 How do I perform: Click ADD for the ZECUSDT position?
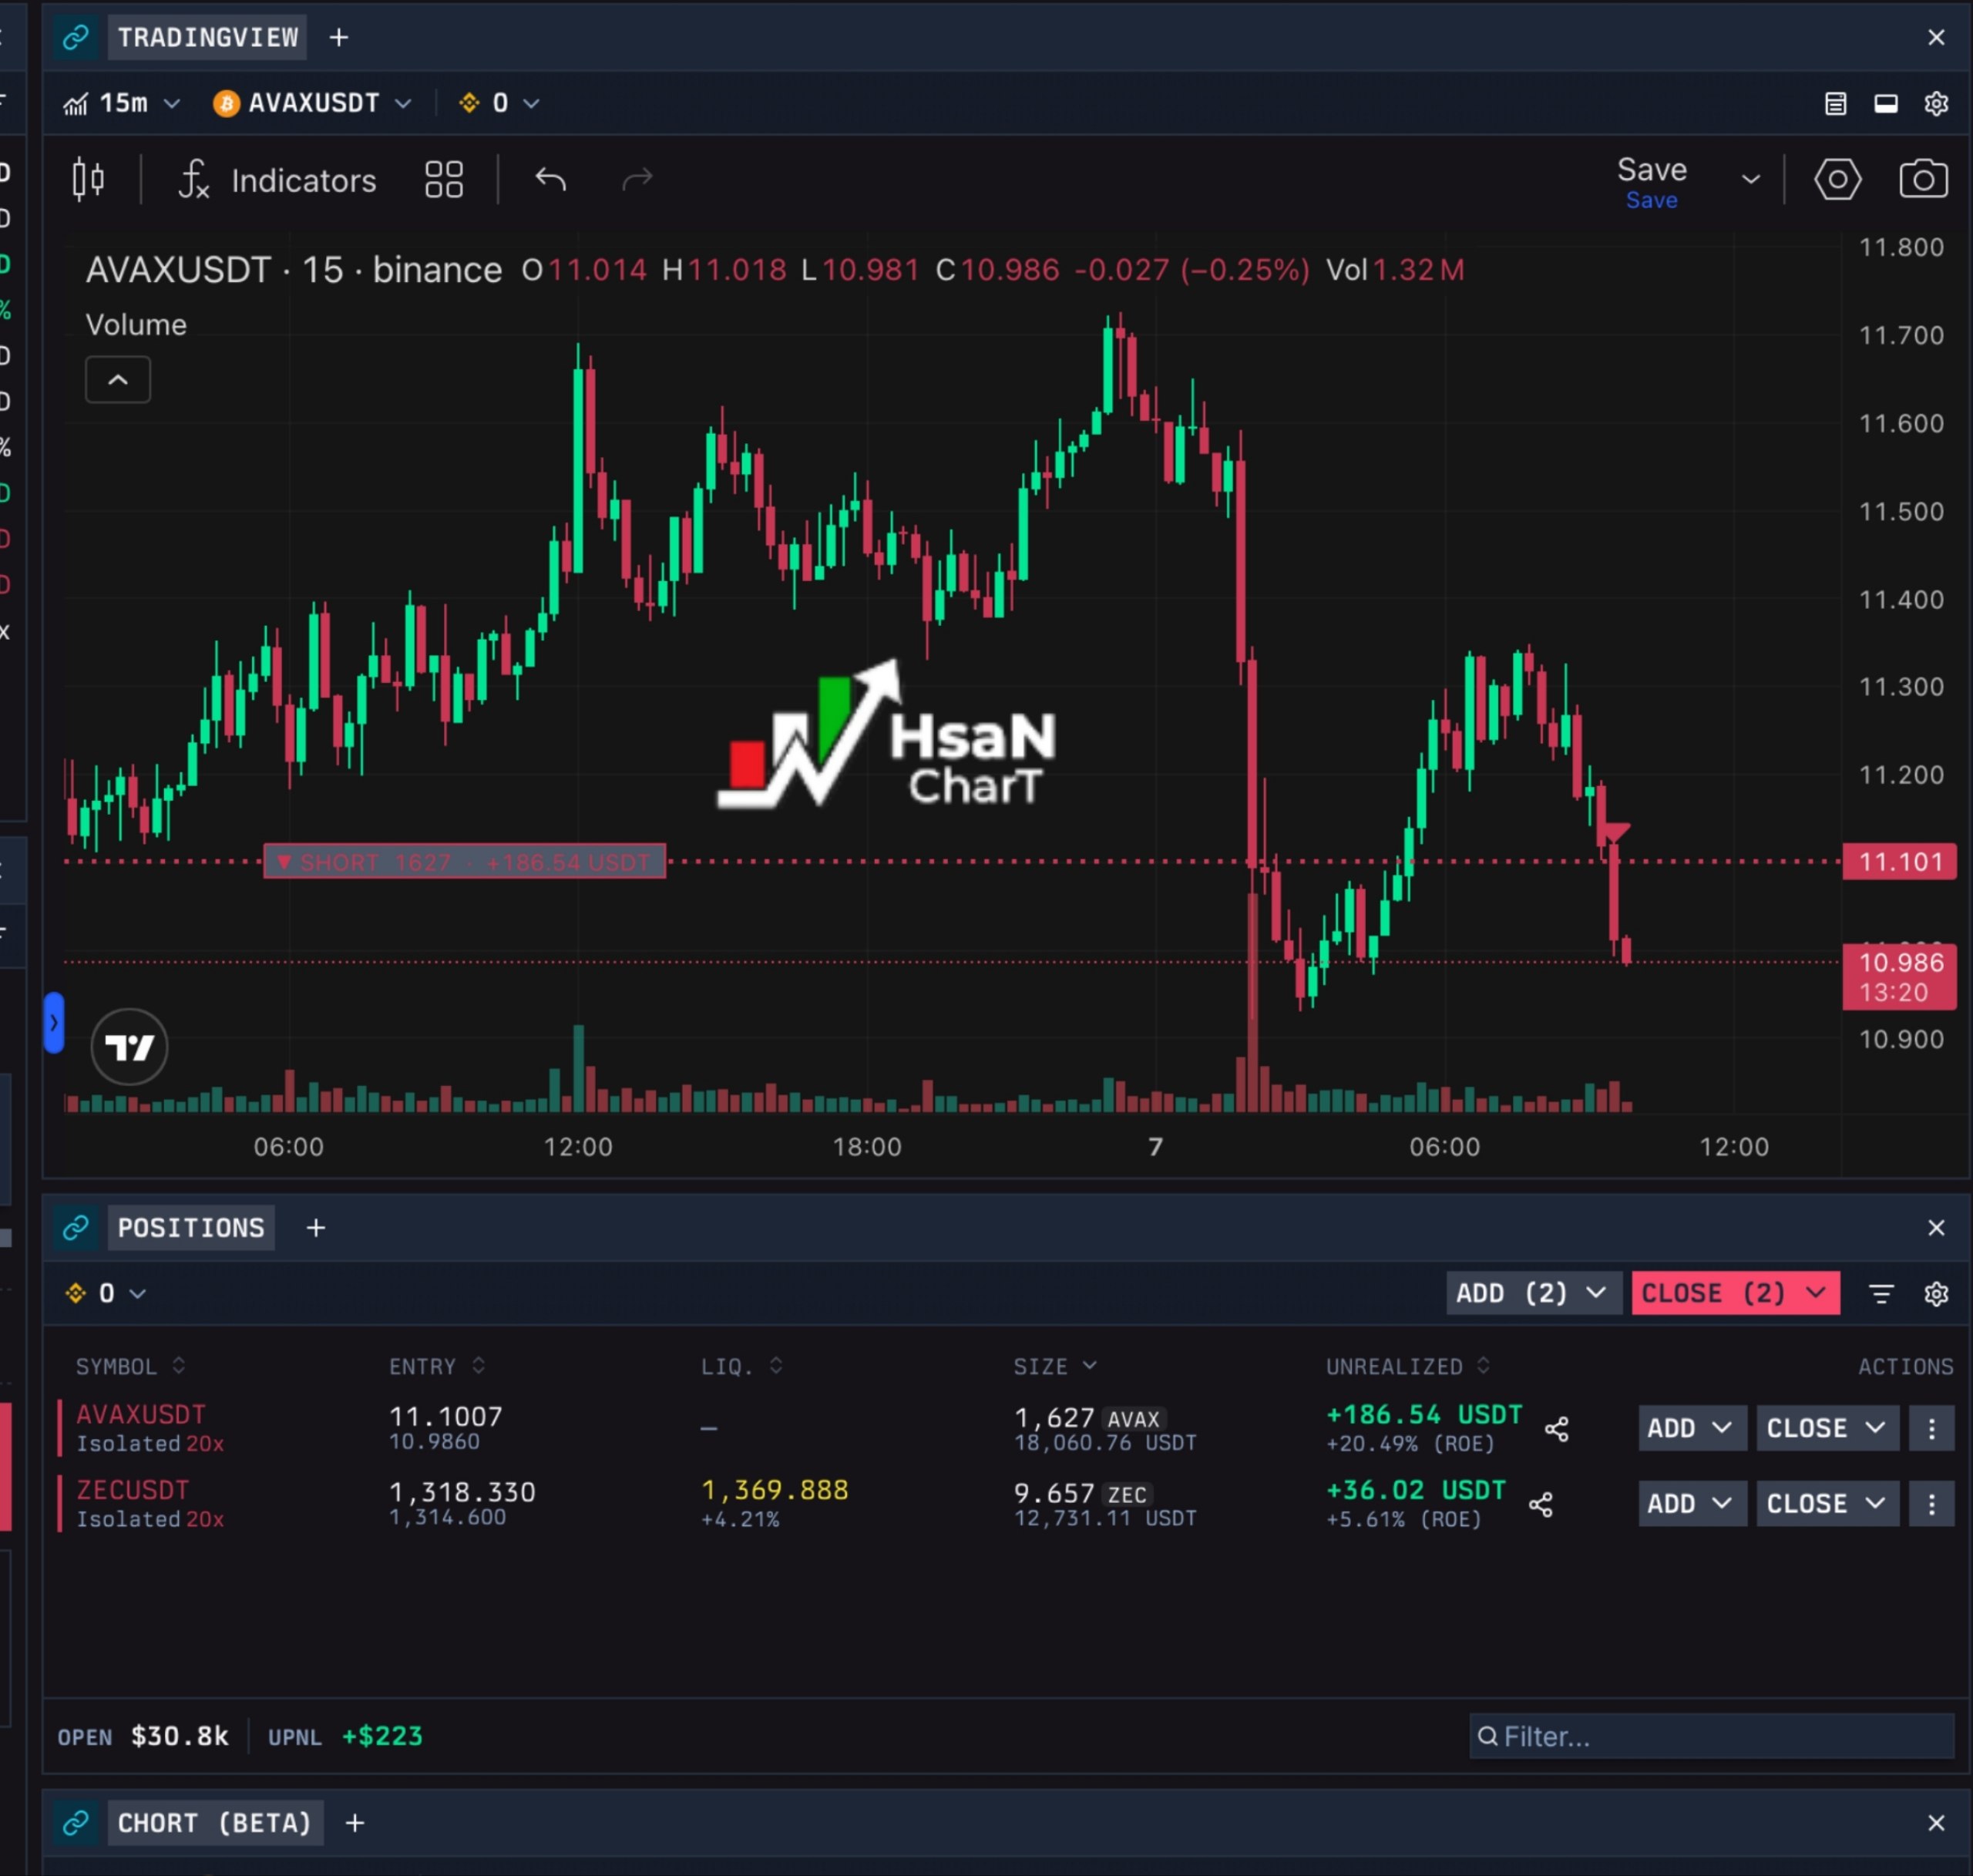pos(1692,1504)
